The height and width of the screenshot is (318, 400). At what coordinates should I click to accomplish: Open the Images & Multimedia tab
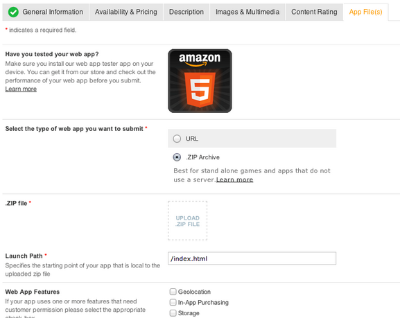pyautogui.click(x=247, y=12)
